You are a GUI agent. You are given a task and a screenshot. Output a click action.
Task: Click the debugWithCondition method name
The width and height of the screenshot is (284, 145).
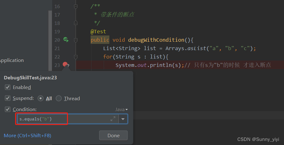click(156, 40)
